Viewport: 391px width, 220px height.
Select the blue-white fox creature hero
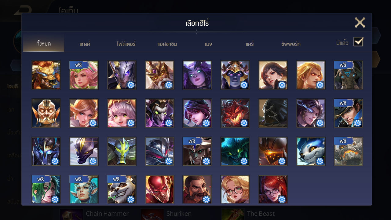(x=311, y=151)
